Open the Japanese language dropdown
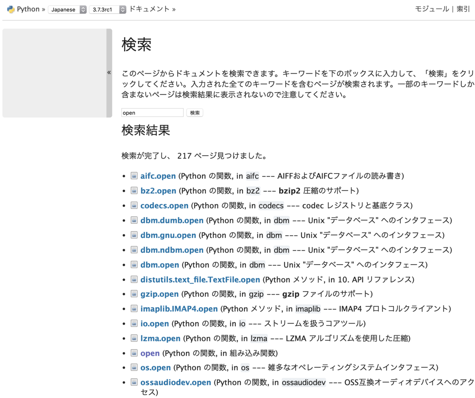 coord(67,10)
